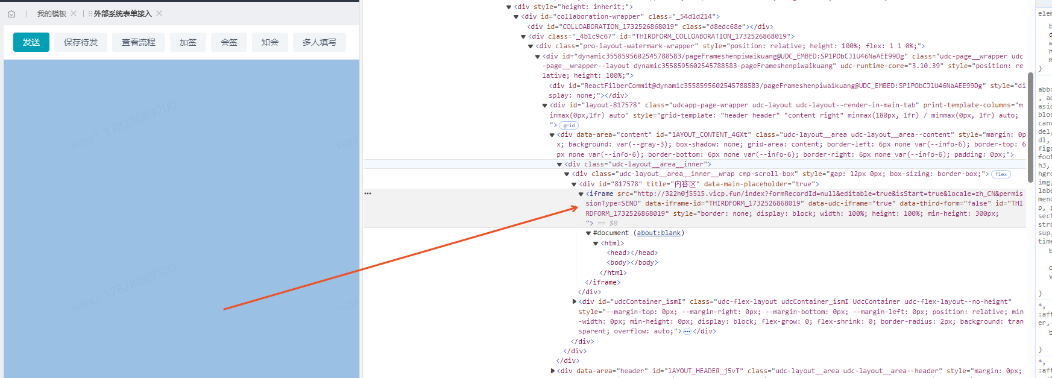Viewport: 1052px width, 378px height.
Task: Collapse the html node inside iframe
Action: (x=596, y=244)
